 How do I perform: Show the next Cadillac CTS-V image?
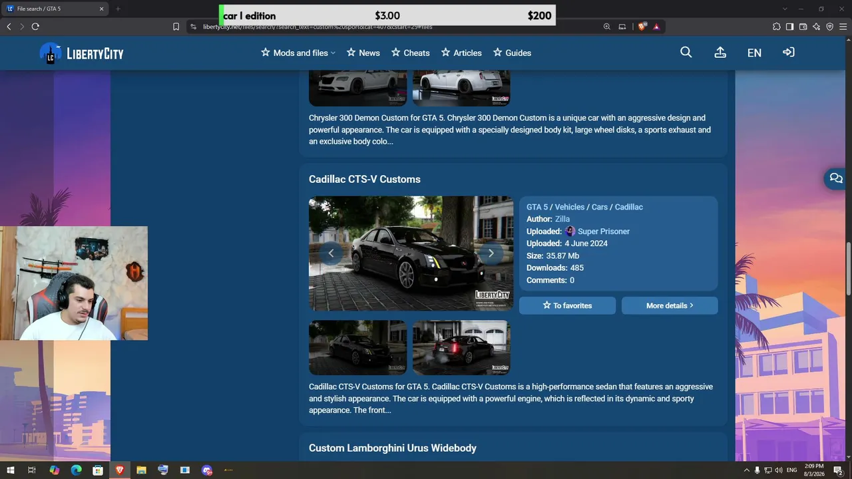coord(491,253)
